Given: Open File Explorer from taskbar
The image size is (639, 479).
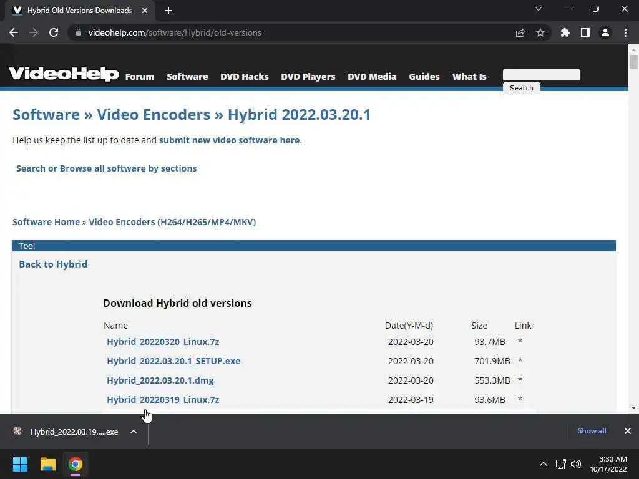Looking at the screenshot, I should 47,464.
